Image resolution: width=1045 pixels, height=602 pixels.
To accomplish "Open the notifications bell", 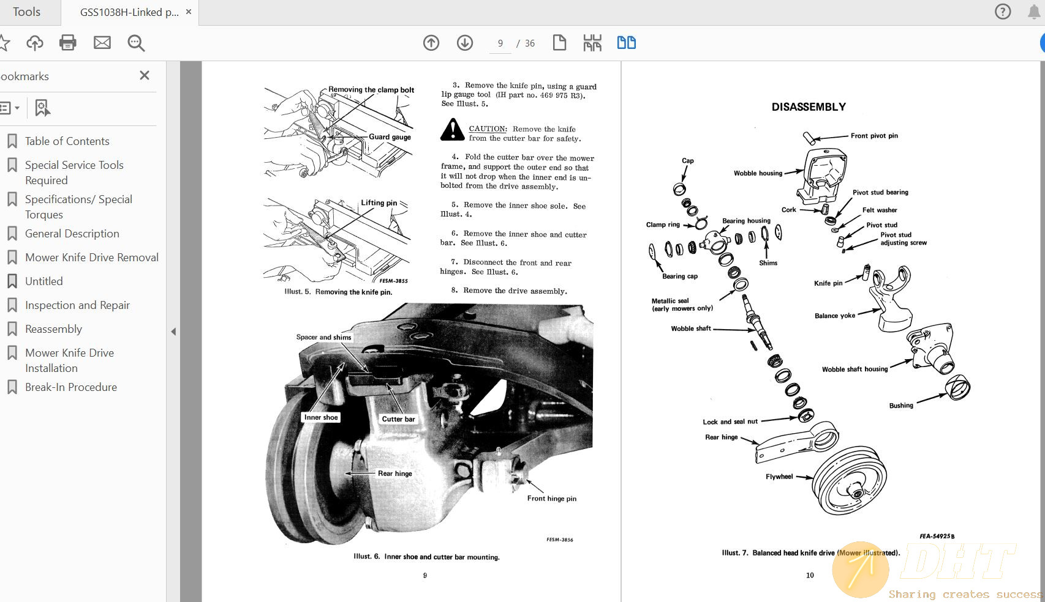I will point(1035,12).
